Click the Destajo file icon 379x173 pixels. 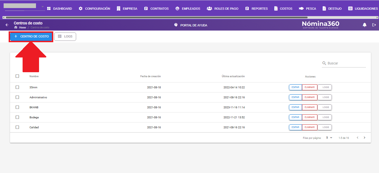[324, 9]
